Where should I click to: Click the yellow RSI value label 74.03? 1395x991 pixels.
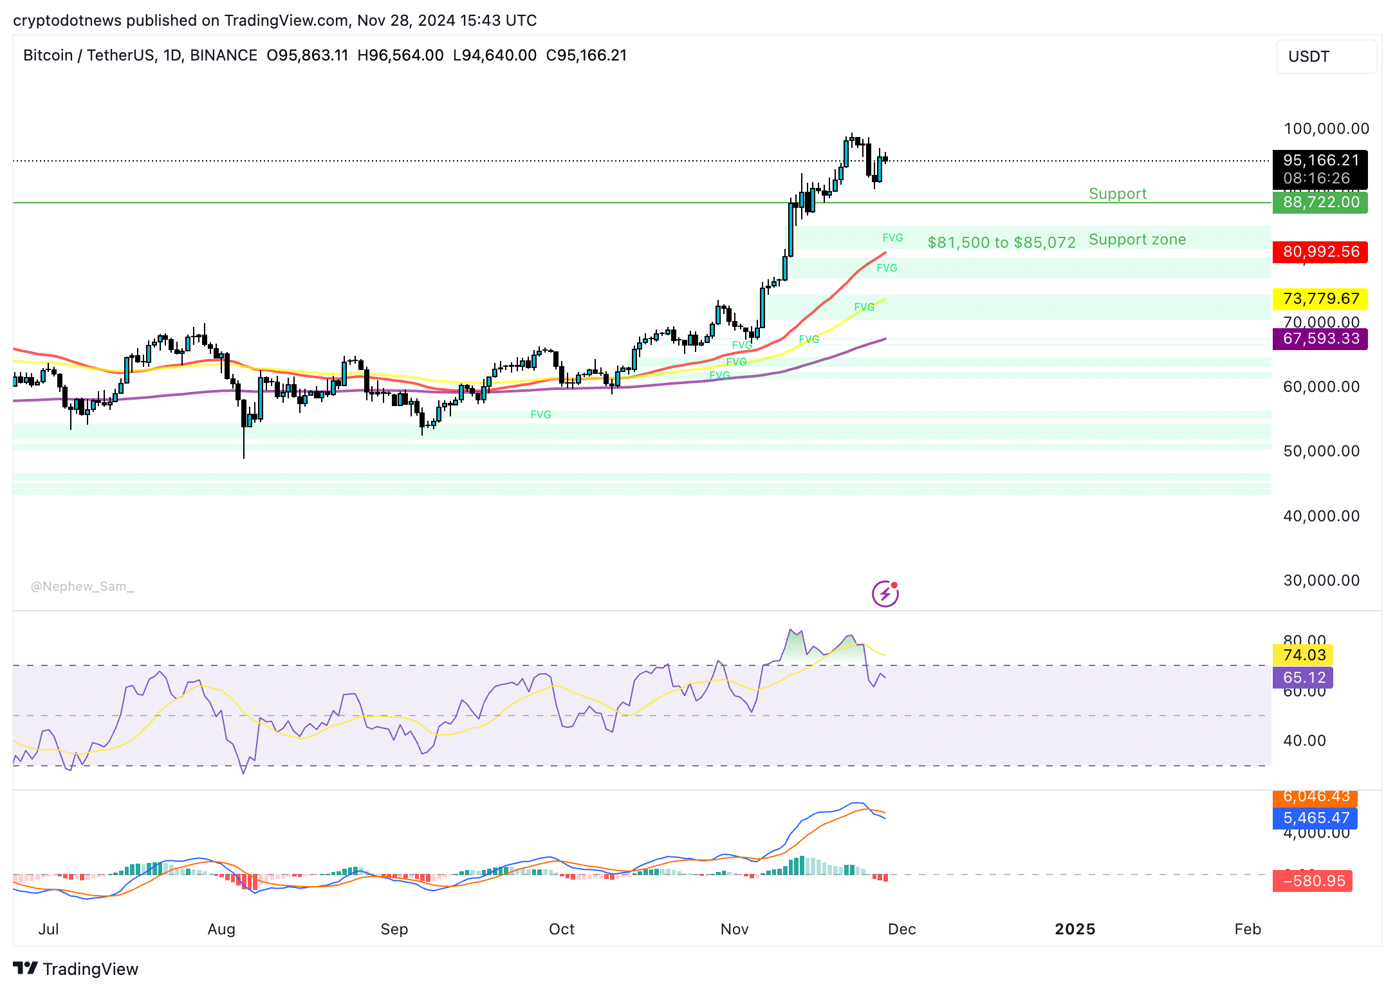1303,655
